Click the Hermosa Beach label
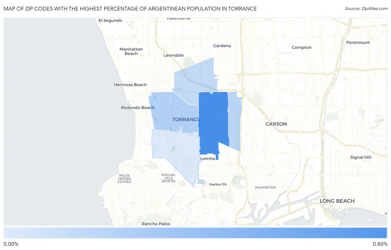The height and width of the screenshot is (250, 391). coord(130,85)
